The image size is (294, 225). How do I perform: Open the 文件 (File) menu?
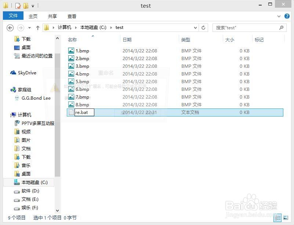coord(13,16)
